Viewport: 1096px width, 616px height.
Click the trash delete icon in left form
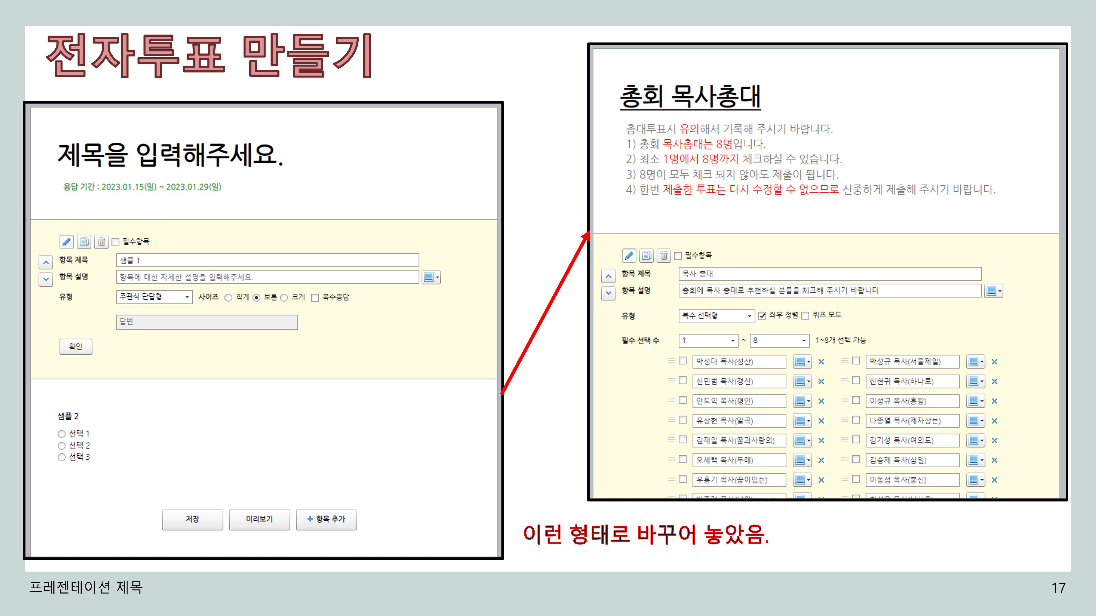pyautogui.click(x=101, y=242)
